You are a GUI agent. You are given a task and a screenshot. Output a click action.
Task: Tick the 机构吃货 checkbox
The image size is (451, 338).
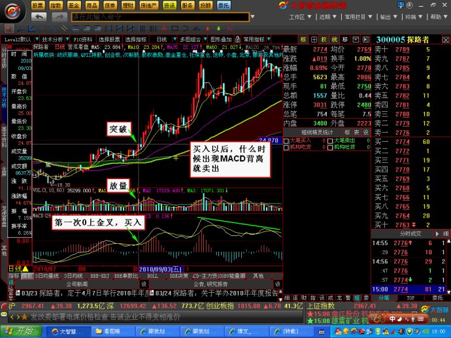tap(286, 147)
